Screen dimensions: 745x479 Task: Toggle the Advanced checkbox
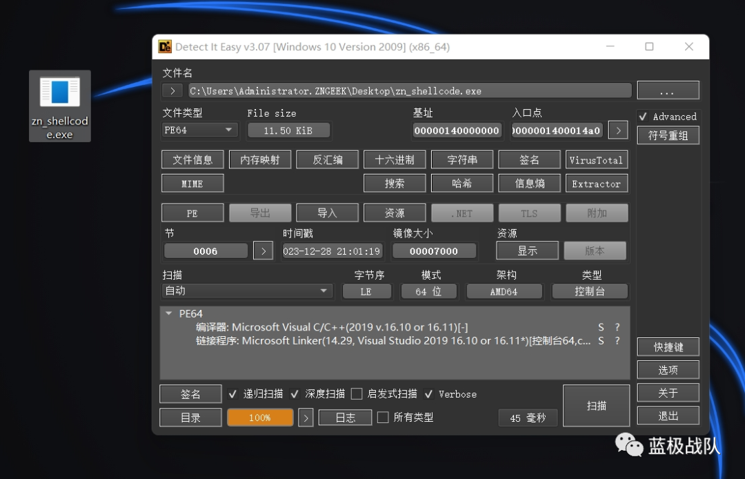643,117
